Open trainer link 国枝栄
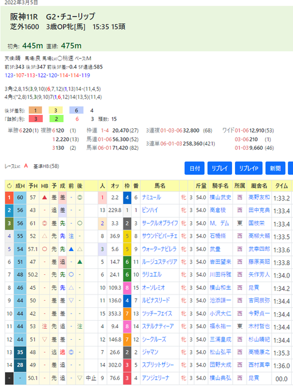This screenshot has height=388, width=293. (256, 223)
